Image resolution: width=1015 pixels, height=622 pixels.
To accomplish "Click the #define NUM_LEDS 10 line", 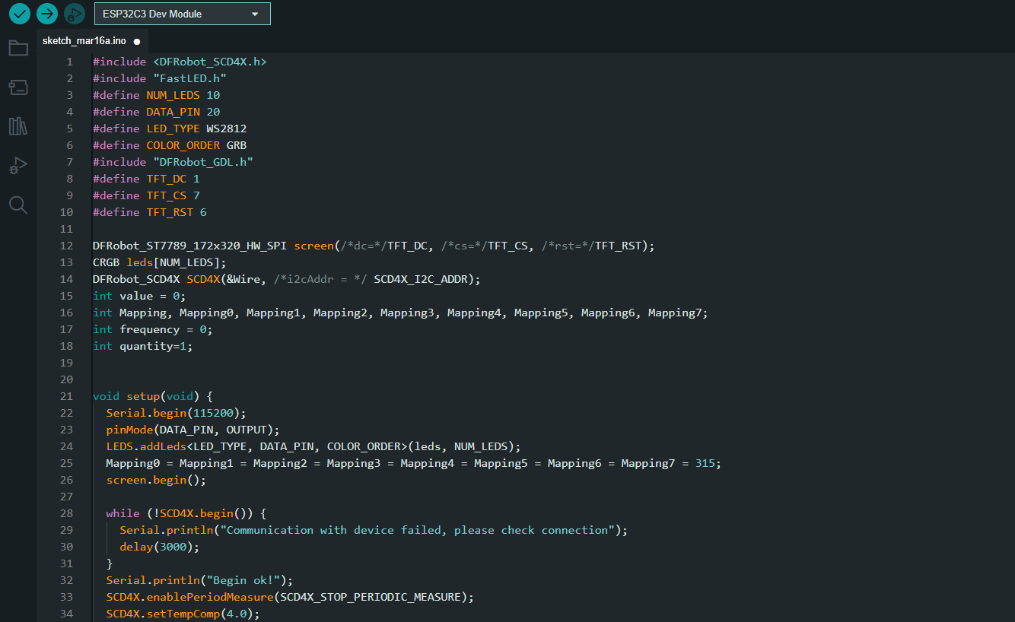I will (156, 95).
